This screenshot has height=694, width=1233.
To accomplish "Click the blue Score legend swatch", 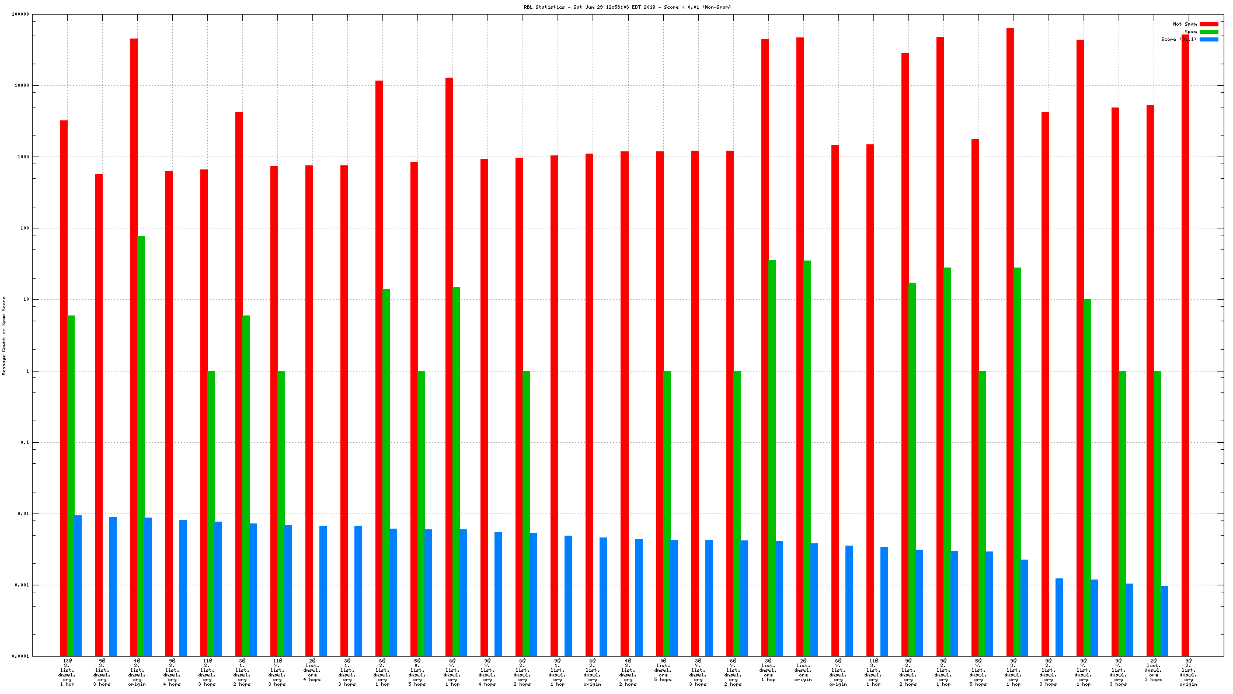I will click(1209, 39).
